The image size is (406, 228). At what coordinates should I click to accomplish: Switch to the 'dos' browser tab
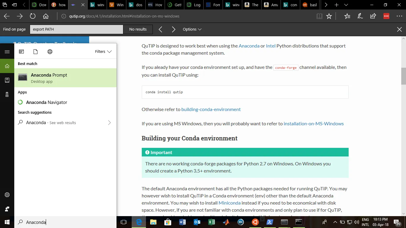136,5
